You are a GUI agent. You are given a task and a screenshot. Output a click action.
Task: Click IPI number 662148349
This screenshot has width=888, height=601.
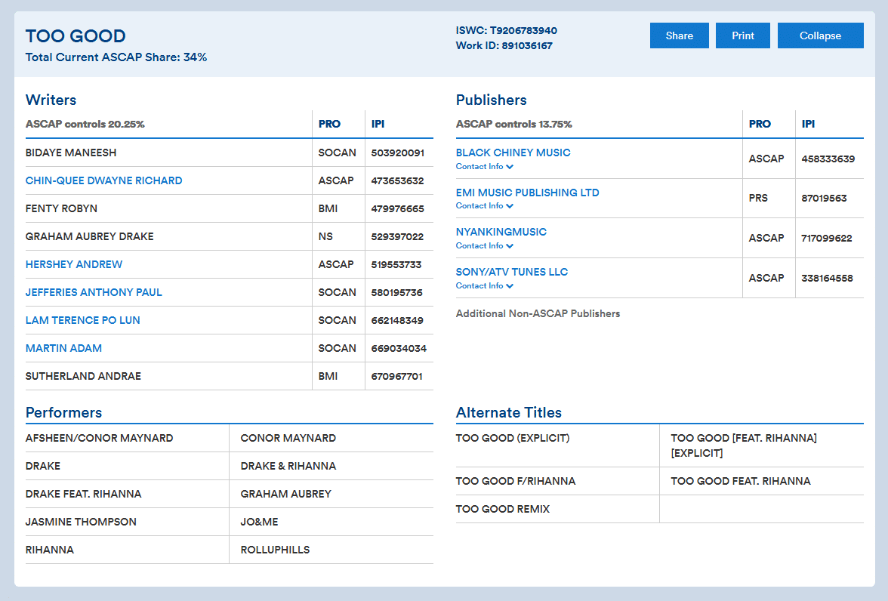click(397, 320)
